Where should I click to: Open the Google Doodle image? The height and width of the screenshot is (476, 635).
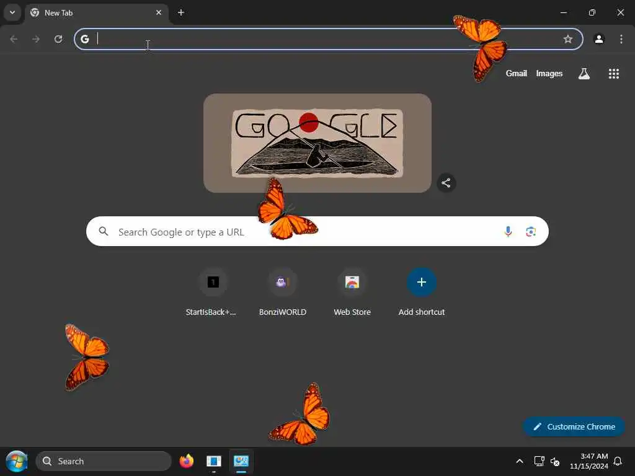point(317,143)
